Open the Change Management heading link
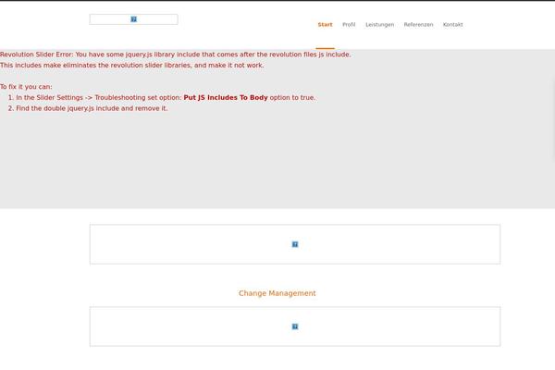Image resolution: width=555 pixels, height=370 pixels. [x=277, y=293]
